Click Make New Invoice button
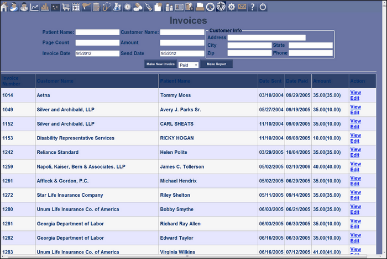The width and height of the screenshot is (387, 259). pyautogui.click(x=160, y=64)
